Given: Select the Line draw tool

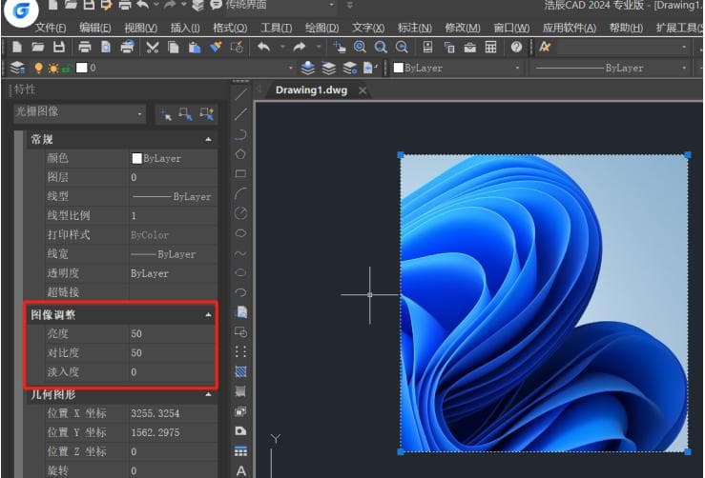Looking at the screenshot, I should click(x=240, y=94).
